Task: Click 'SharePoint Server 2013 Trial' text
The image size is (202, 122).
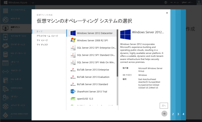Action: (92, 92)
